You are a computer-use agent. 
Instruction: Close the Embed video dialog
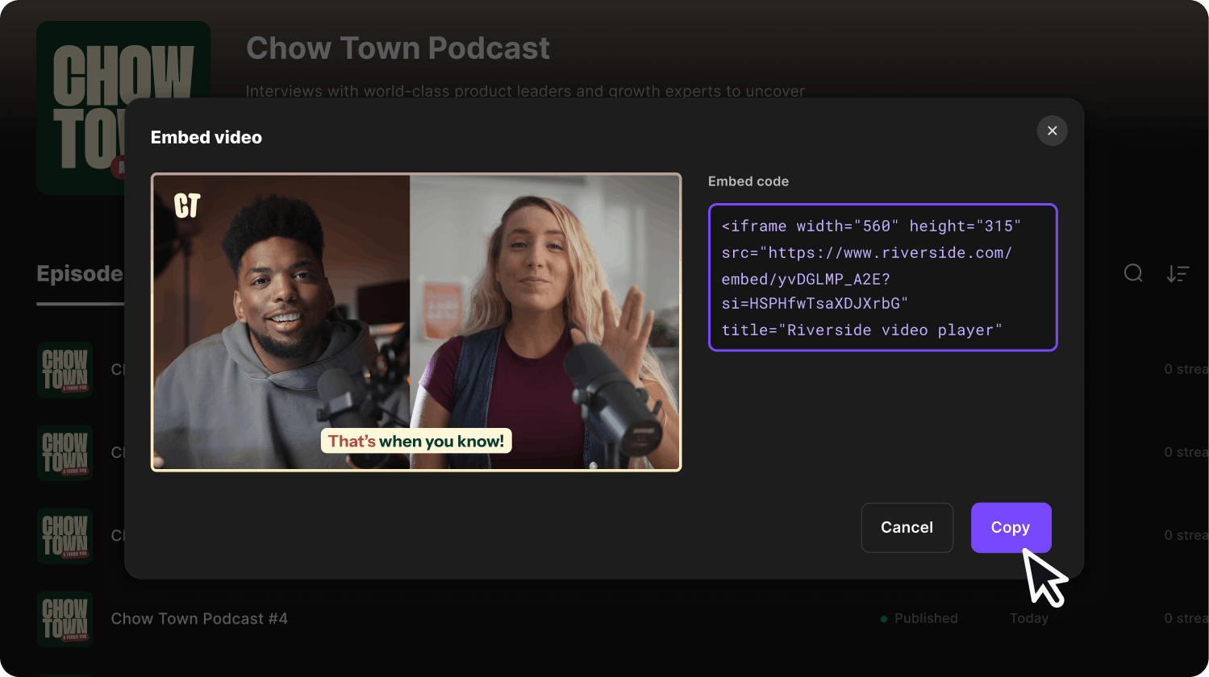[1052, 131]
